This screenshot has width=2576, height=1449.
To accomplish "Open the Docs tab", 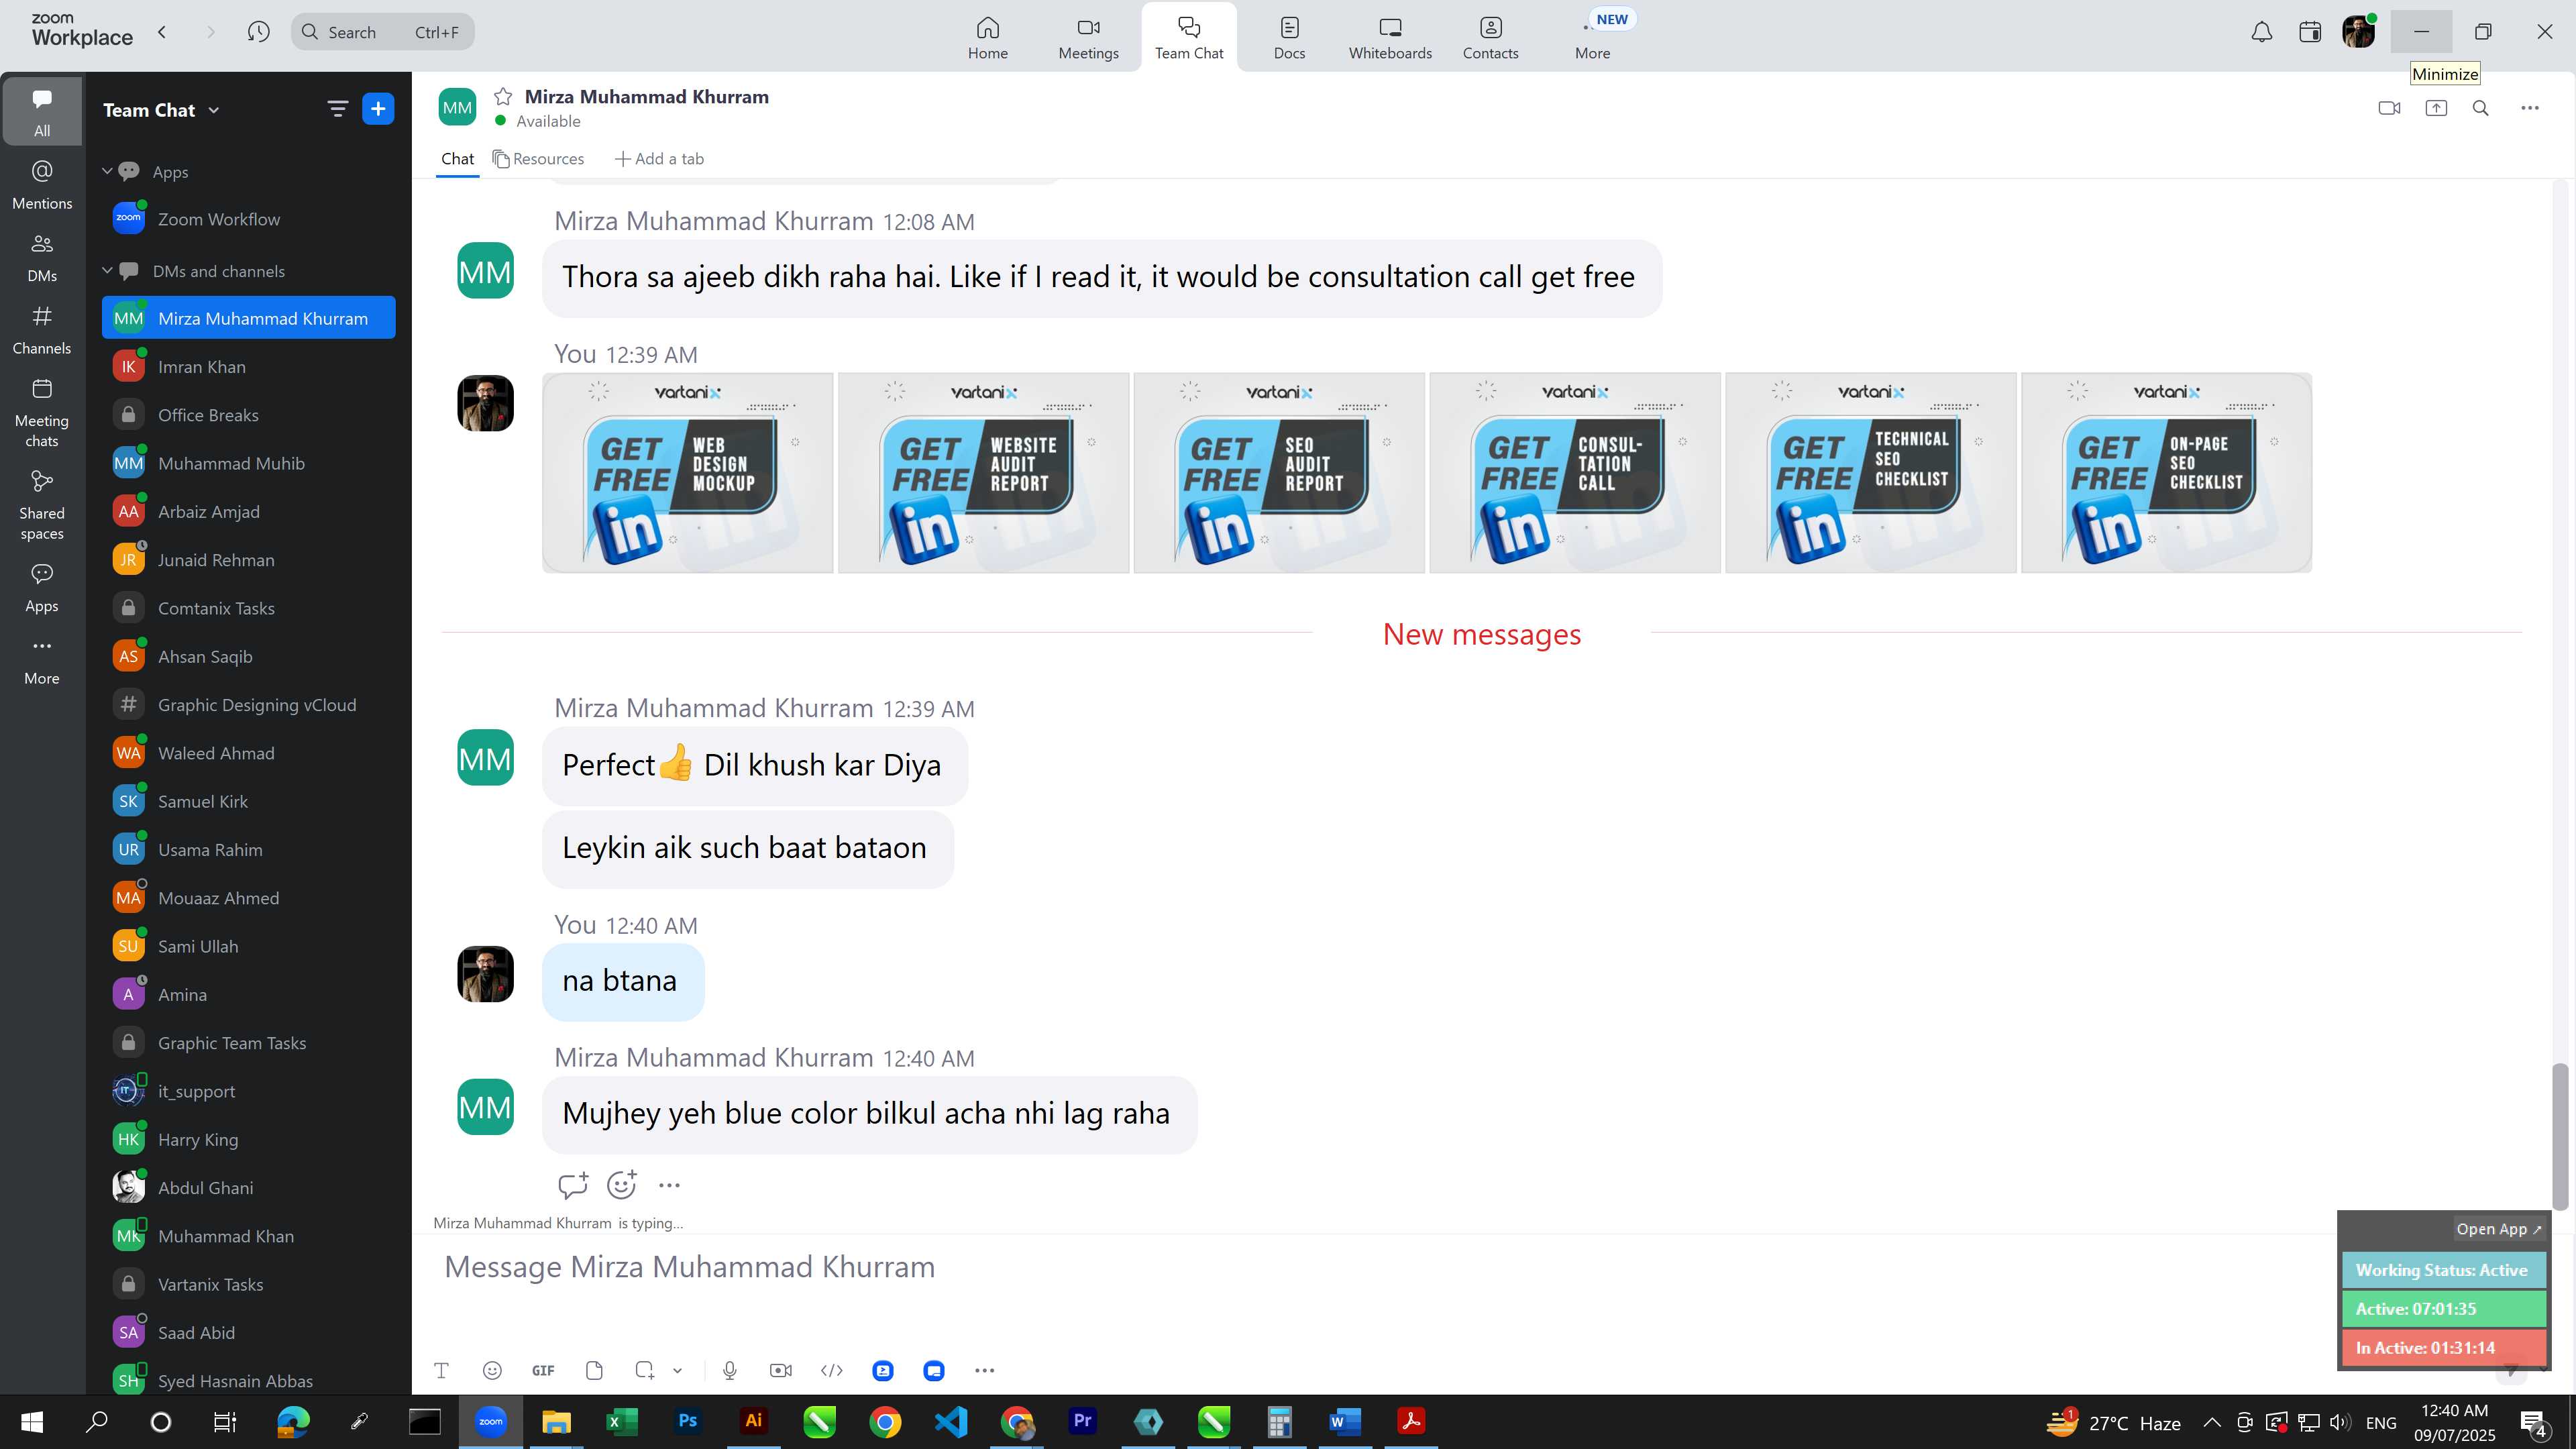I will point(1289,38).
